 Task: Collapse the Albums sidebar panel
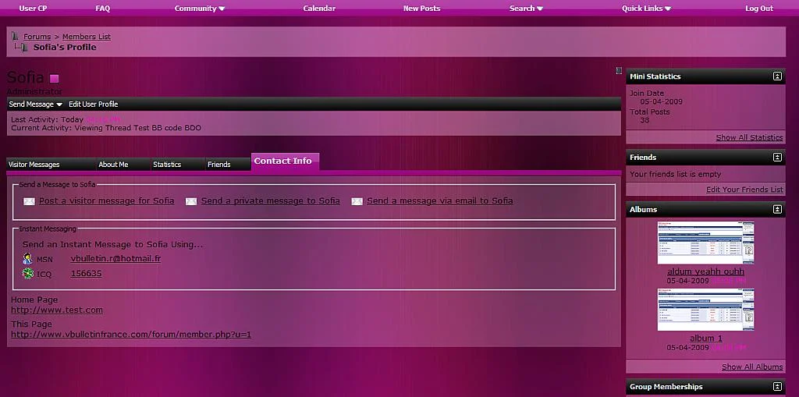click(777, 210)
